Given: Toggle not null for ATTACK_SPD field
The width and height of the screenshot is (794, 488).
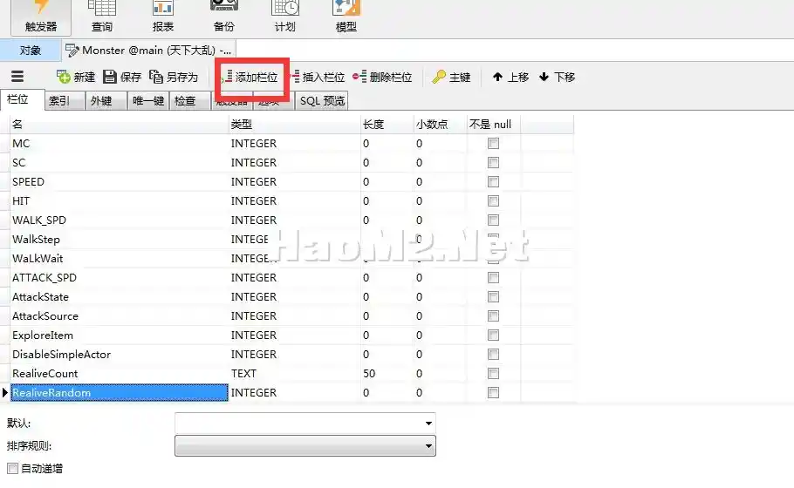Looking at the screenshot, I should pyautogui.click(x=493, y=278).
